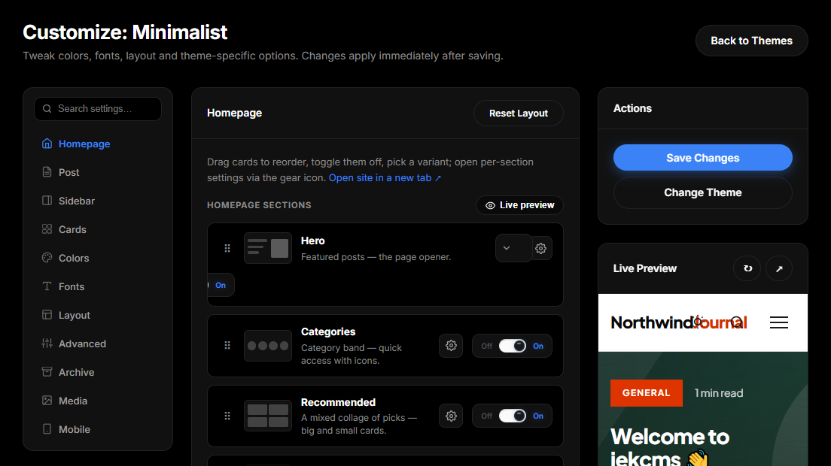Viewport: 831px width, 466px height.
Task: Click the Northwind Journal logo in preview
Action: coord(678,322)
